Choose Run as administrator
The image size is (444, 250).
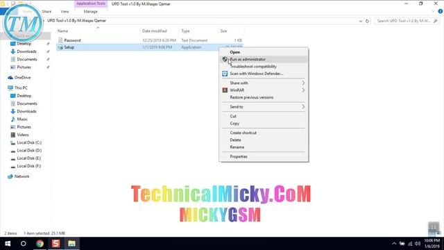click(264, 59)
